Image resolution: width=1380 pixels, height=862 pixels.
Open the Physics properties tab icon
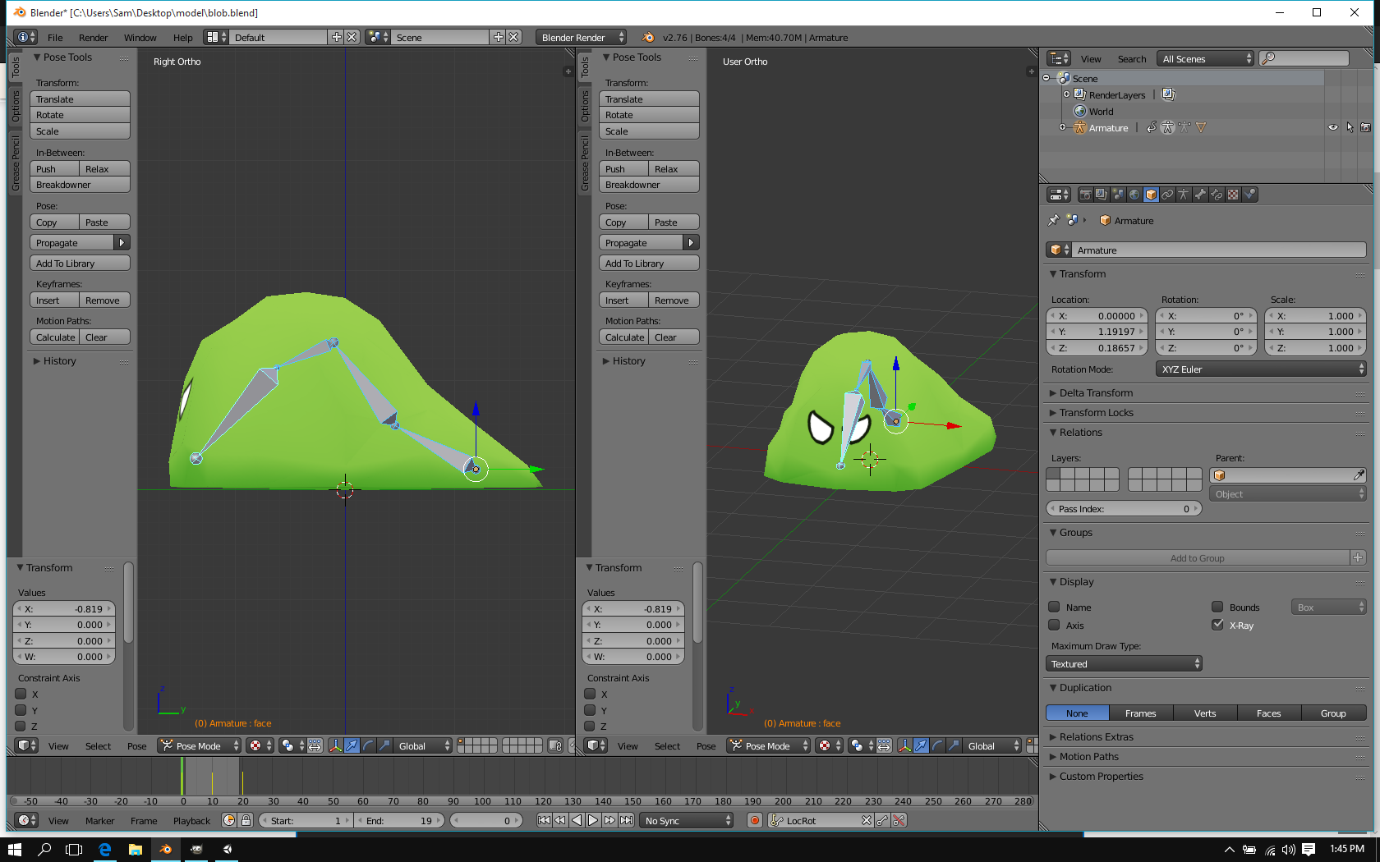1249,195
